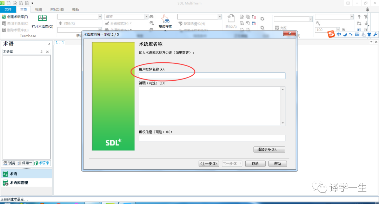Click the 说明 description text area
Screen dimensions: 379x204
[x=210, y=106]
